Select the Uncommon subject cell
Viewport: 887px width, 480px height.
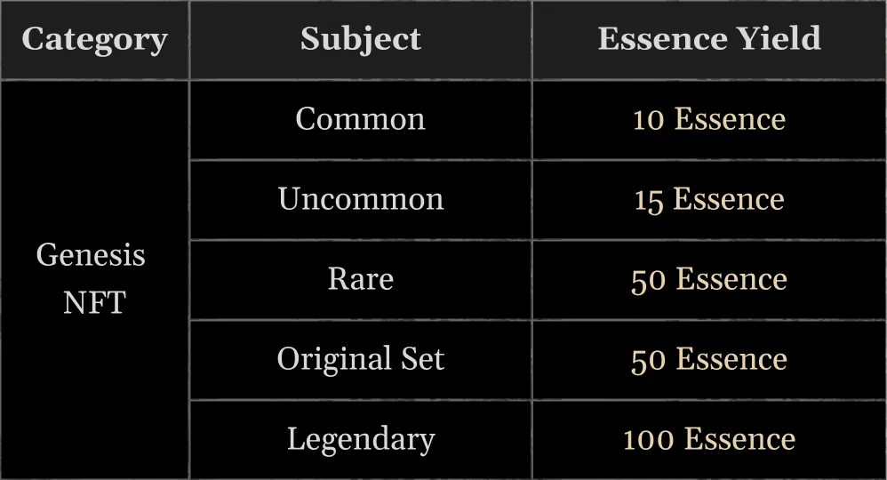[361, 200]
